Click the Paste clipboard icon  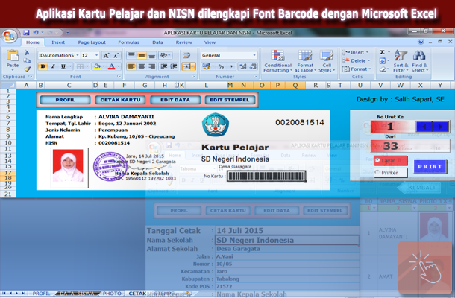[x=13, y=56]
